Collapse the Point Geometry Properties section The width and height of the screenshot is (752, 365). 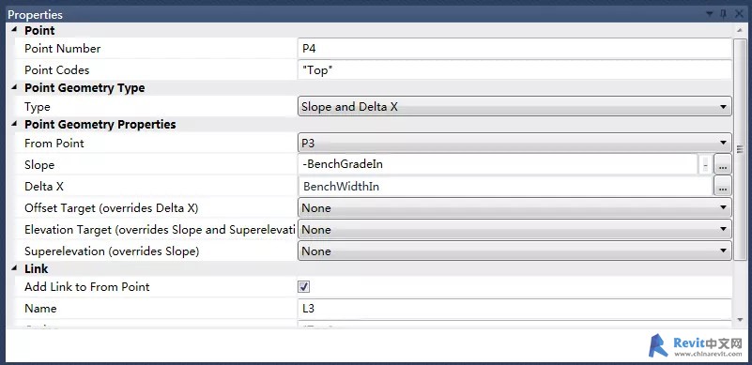coord(14,124)
